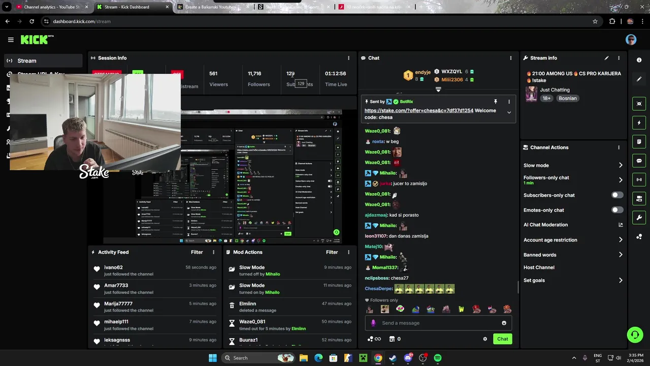Click the chat bubble icon in right sidebar
Screen dimensions: 650x366
[x=639, y=161]
